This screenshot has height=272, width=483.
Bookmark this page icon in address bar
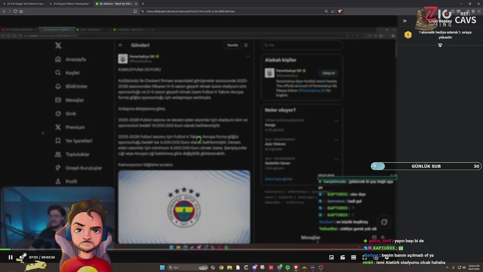click(135, 11)
